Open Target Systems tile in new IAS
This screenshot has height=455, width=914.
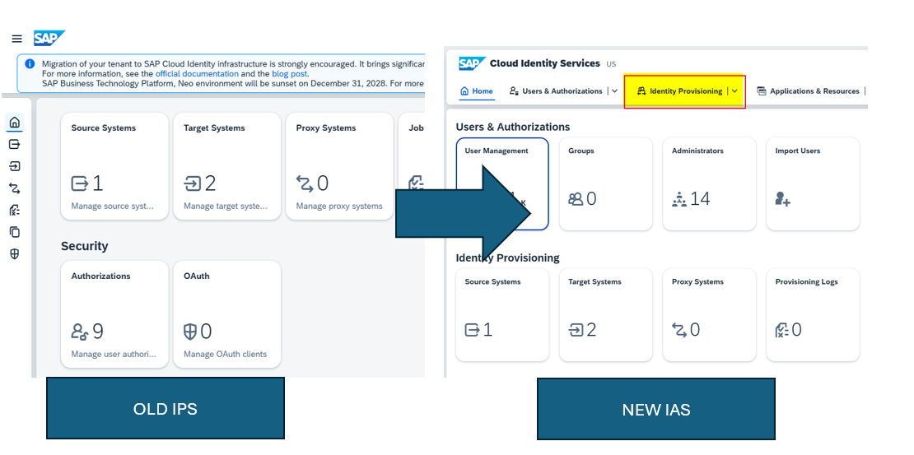(606, 314)
